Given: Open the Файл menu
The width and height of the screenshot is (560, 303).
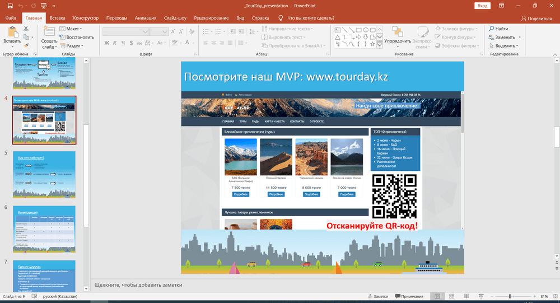Looking at the screenshot, I should [x=10, y=18].
